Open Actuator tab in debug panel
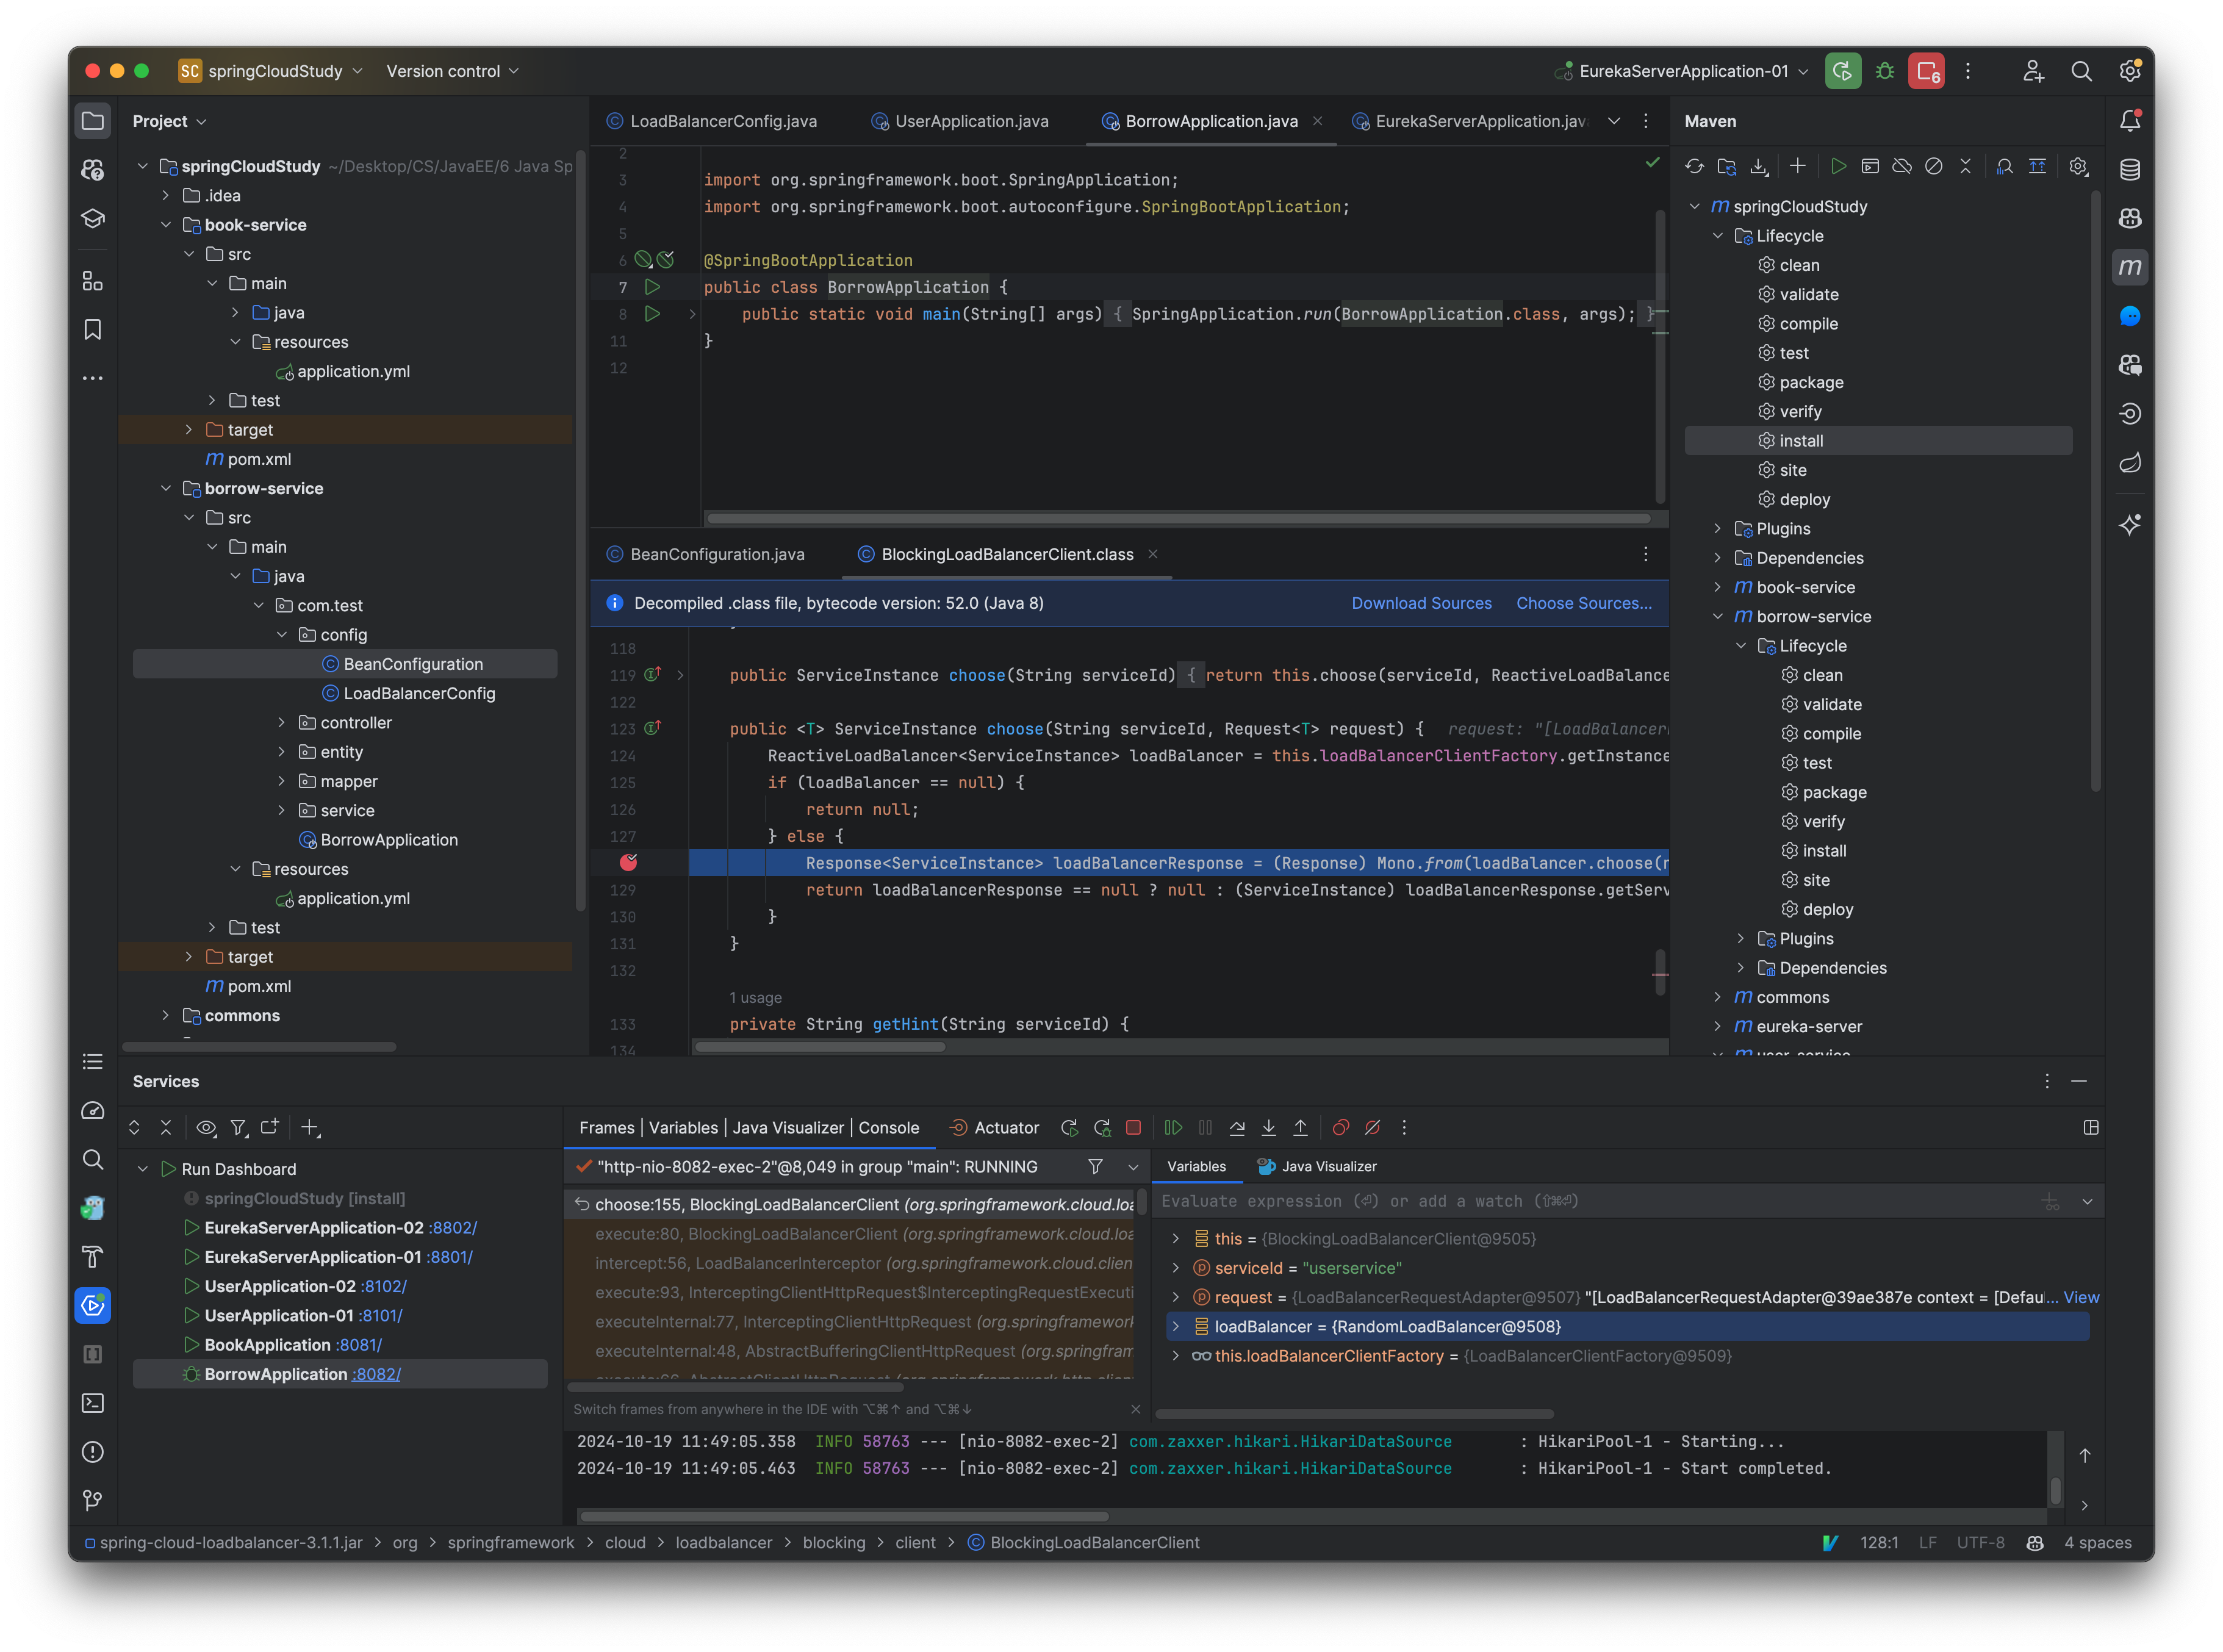 coord(994,1128)
